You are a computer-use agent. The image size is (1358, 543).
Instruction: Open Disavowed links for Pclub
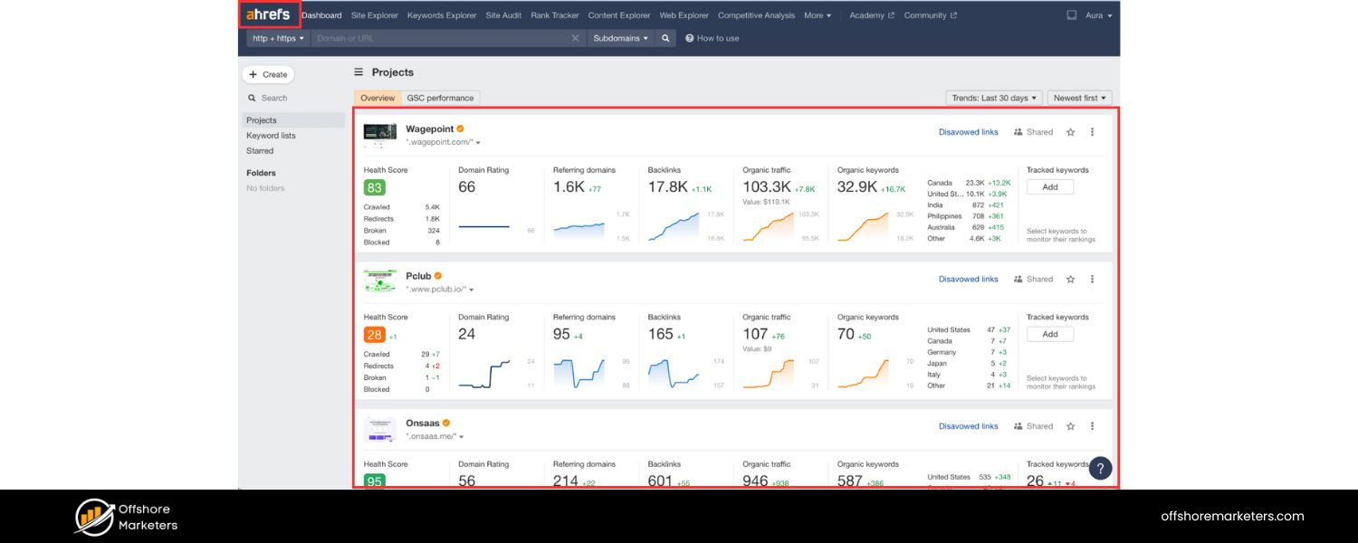pyautogui.click(x=968, y=280)
